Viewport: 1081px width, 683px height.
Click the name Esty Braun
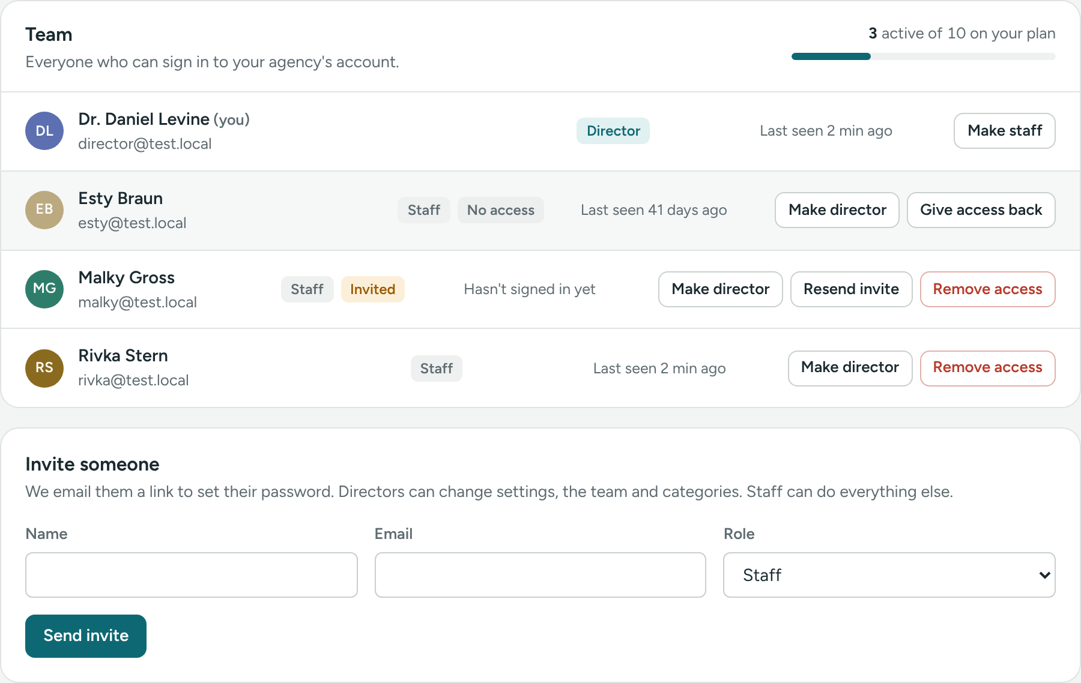click(x=121, y=198)
